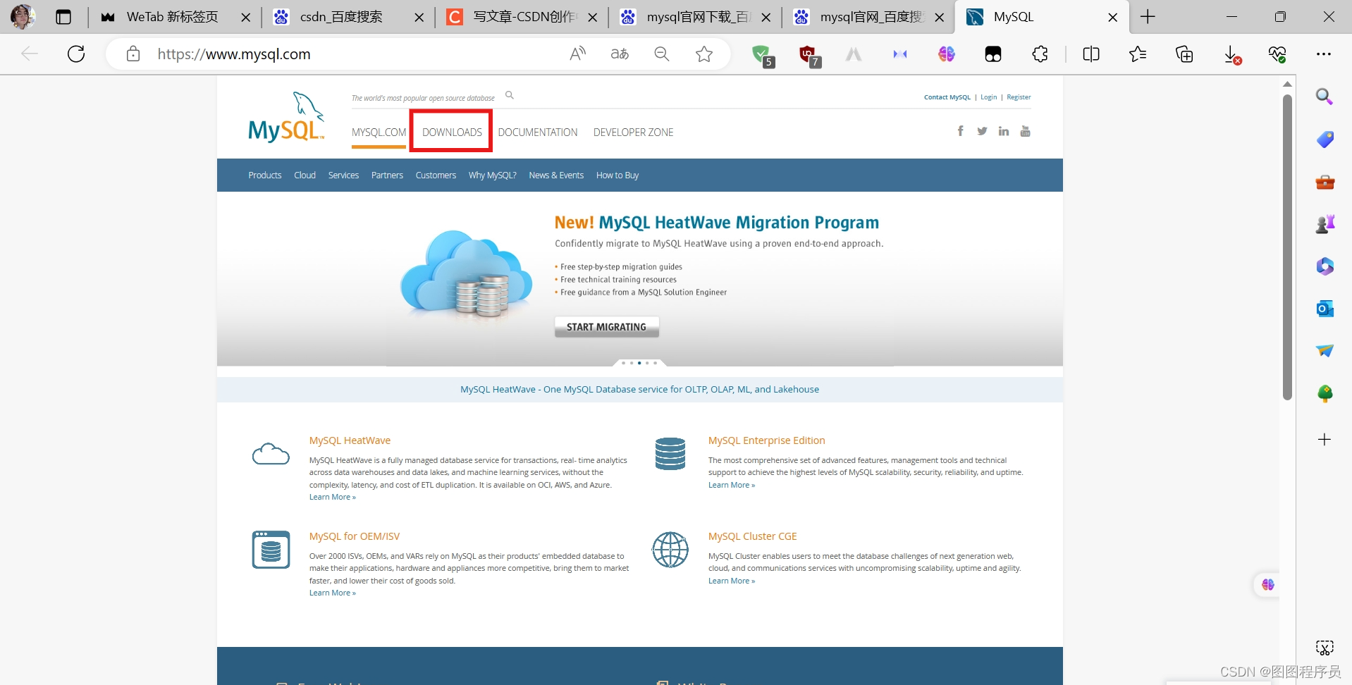Open the DOCUMENTATION navigation tab
The height and width of the screenshot is (685, 1352).
[538, 132]
